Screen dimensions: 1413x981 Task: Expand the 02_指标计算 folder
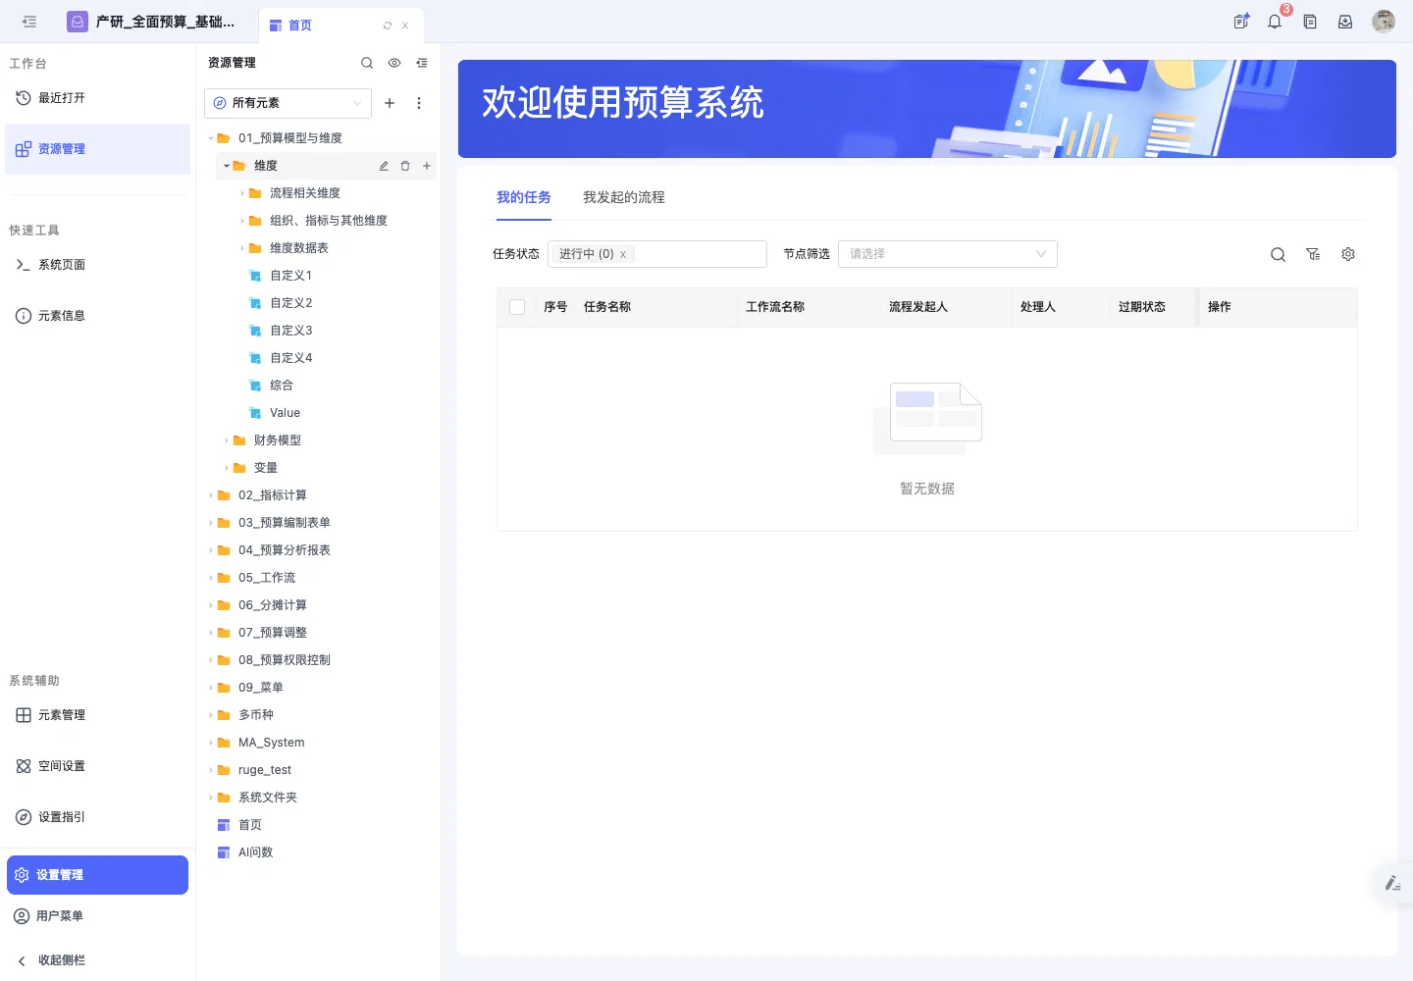click(x=211, y=495)
